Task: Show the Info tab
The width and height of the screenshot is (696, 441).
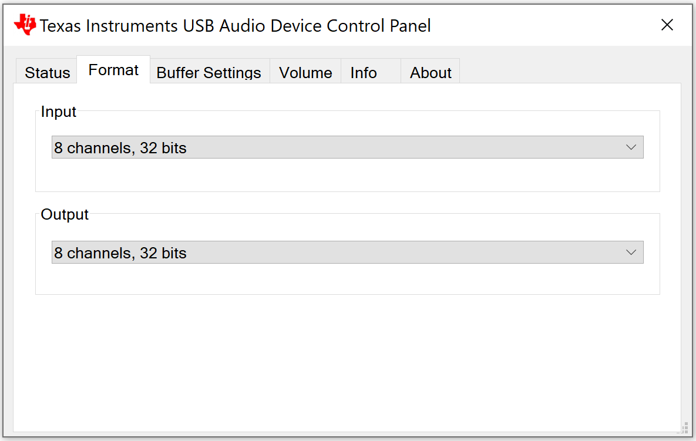Action: (x=364, y=73)
